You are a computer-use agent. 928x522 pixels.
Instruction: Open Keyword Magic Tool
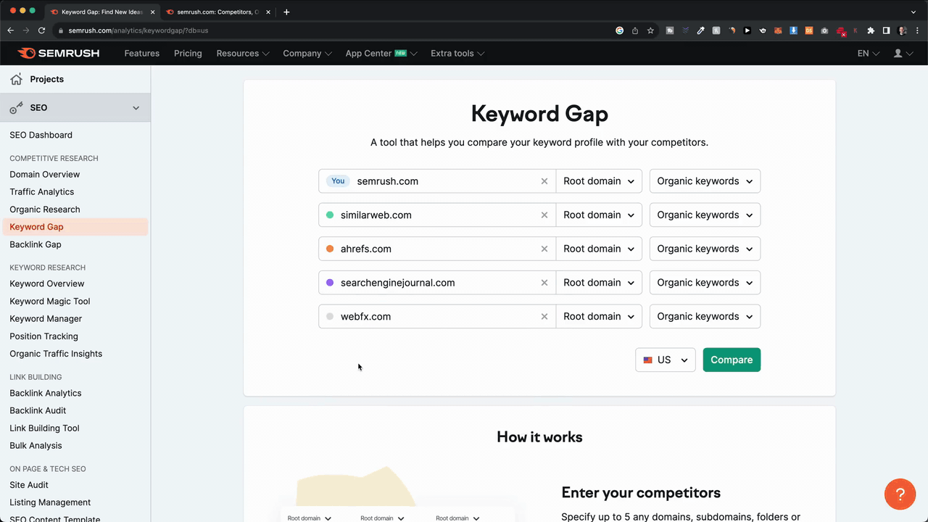pos(49,301)
